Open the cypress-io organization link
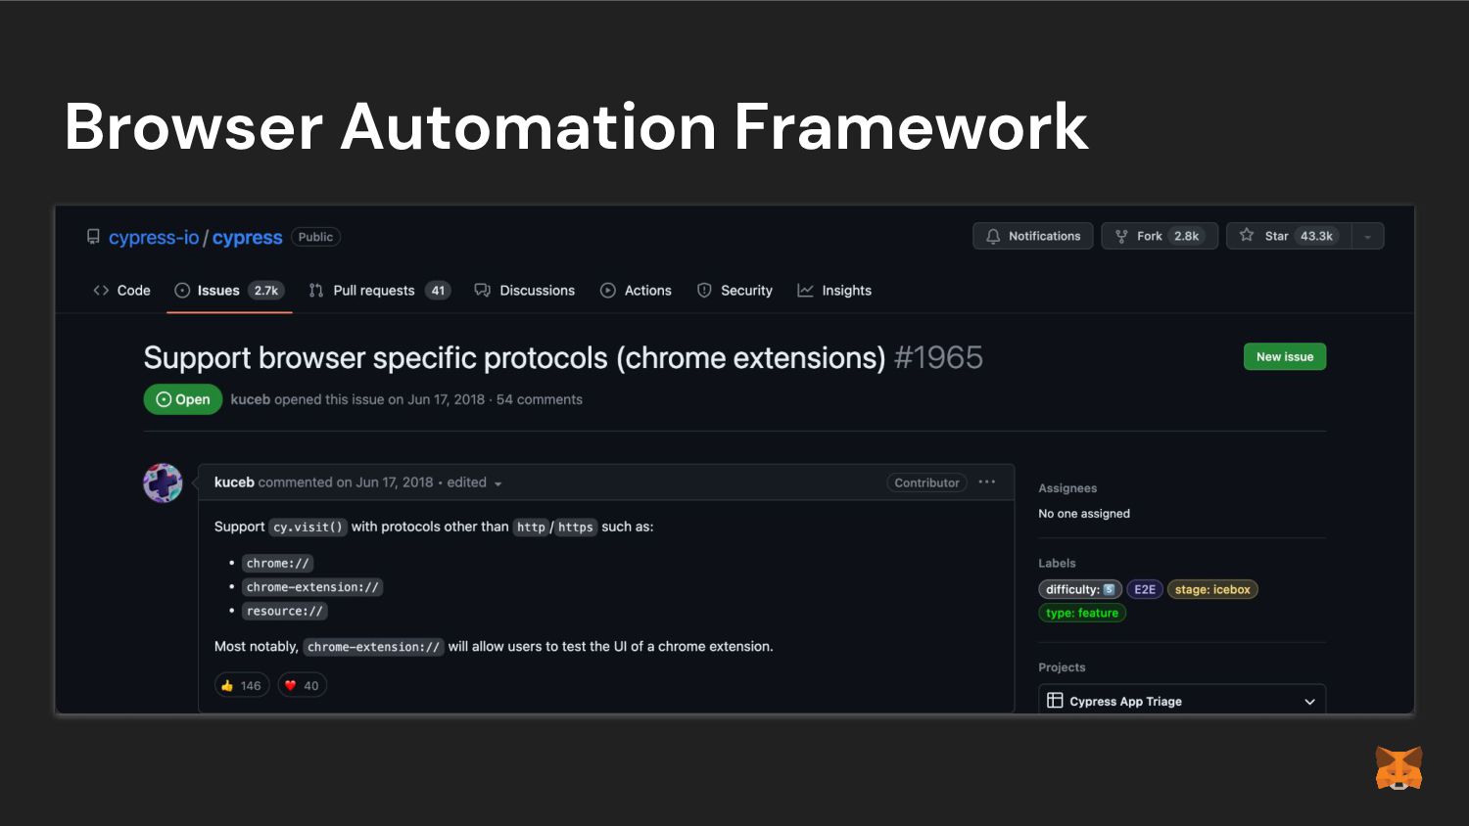1469x826 pixels. point(154,238)
